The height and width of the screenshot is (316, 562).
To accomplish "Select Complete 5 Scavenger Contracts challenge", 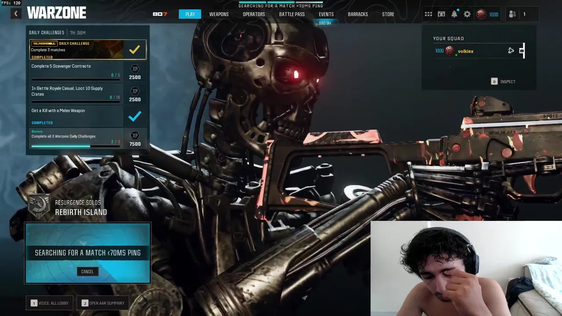I will coord(88,72).
